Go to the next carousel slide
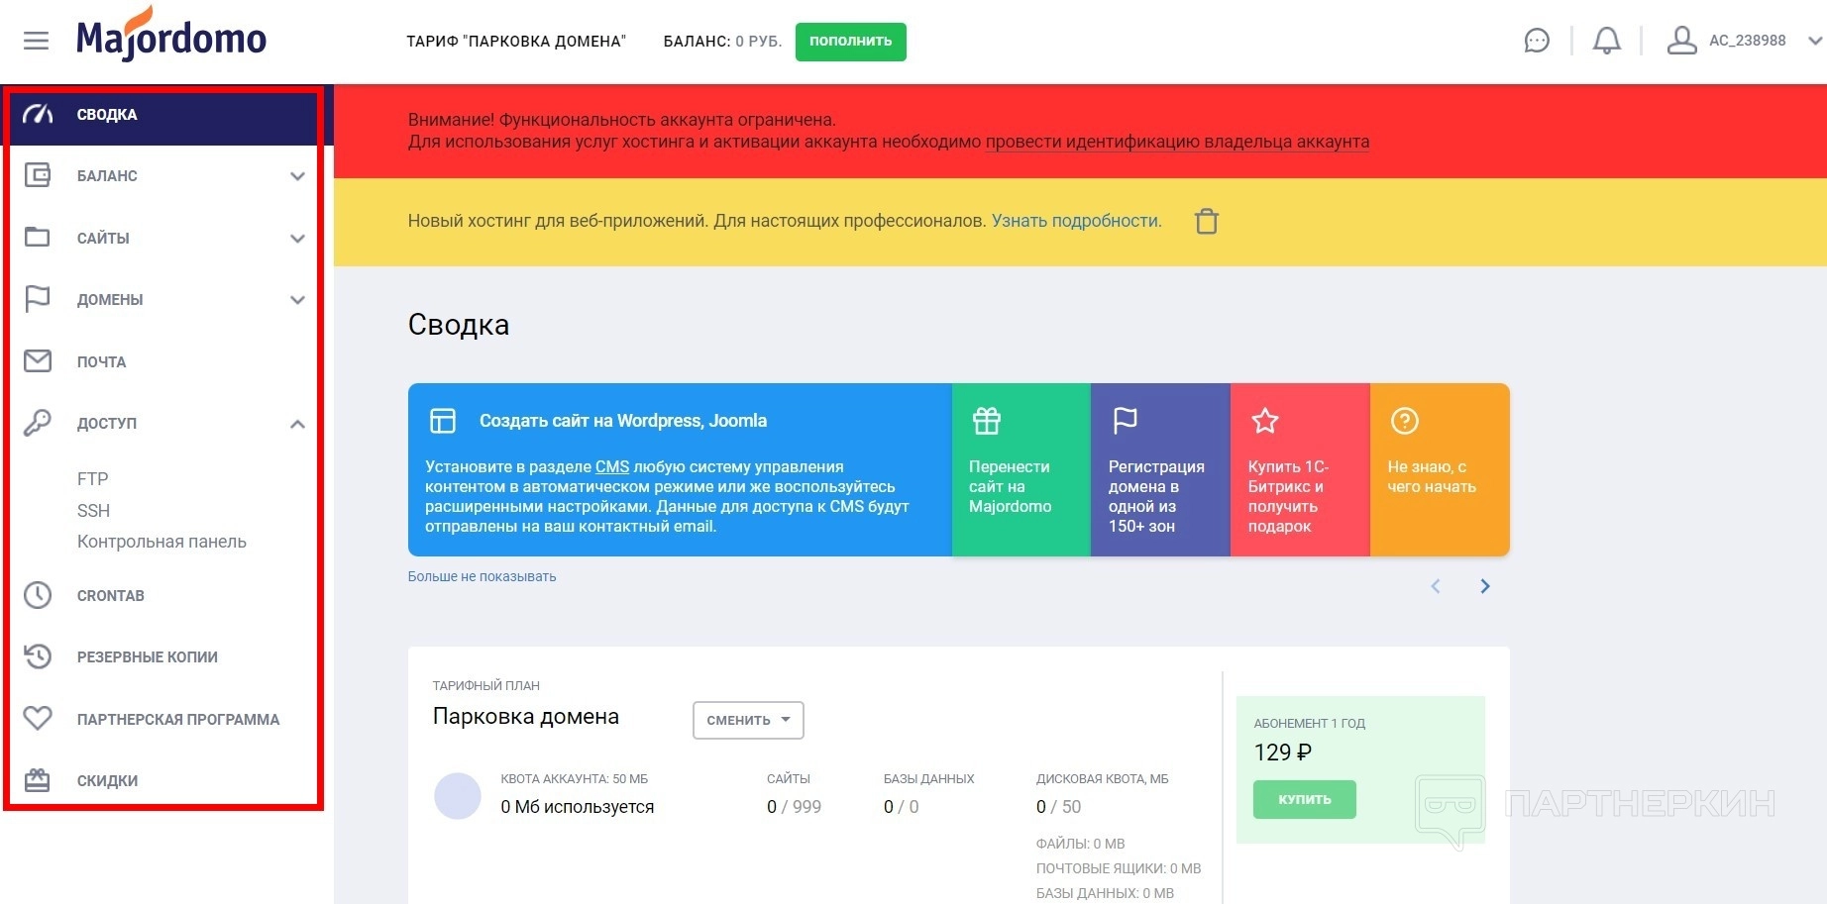Screen dimensions: 1827x904 [1484, 586]
